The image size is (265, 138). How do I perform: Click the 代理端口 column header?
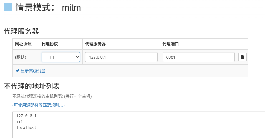coord(171,44)
